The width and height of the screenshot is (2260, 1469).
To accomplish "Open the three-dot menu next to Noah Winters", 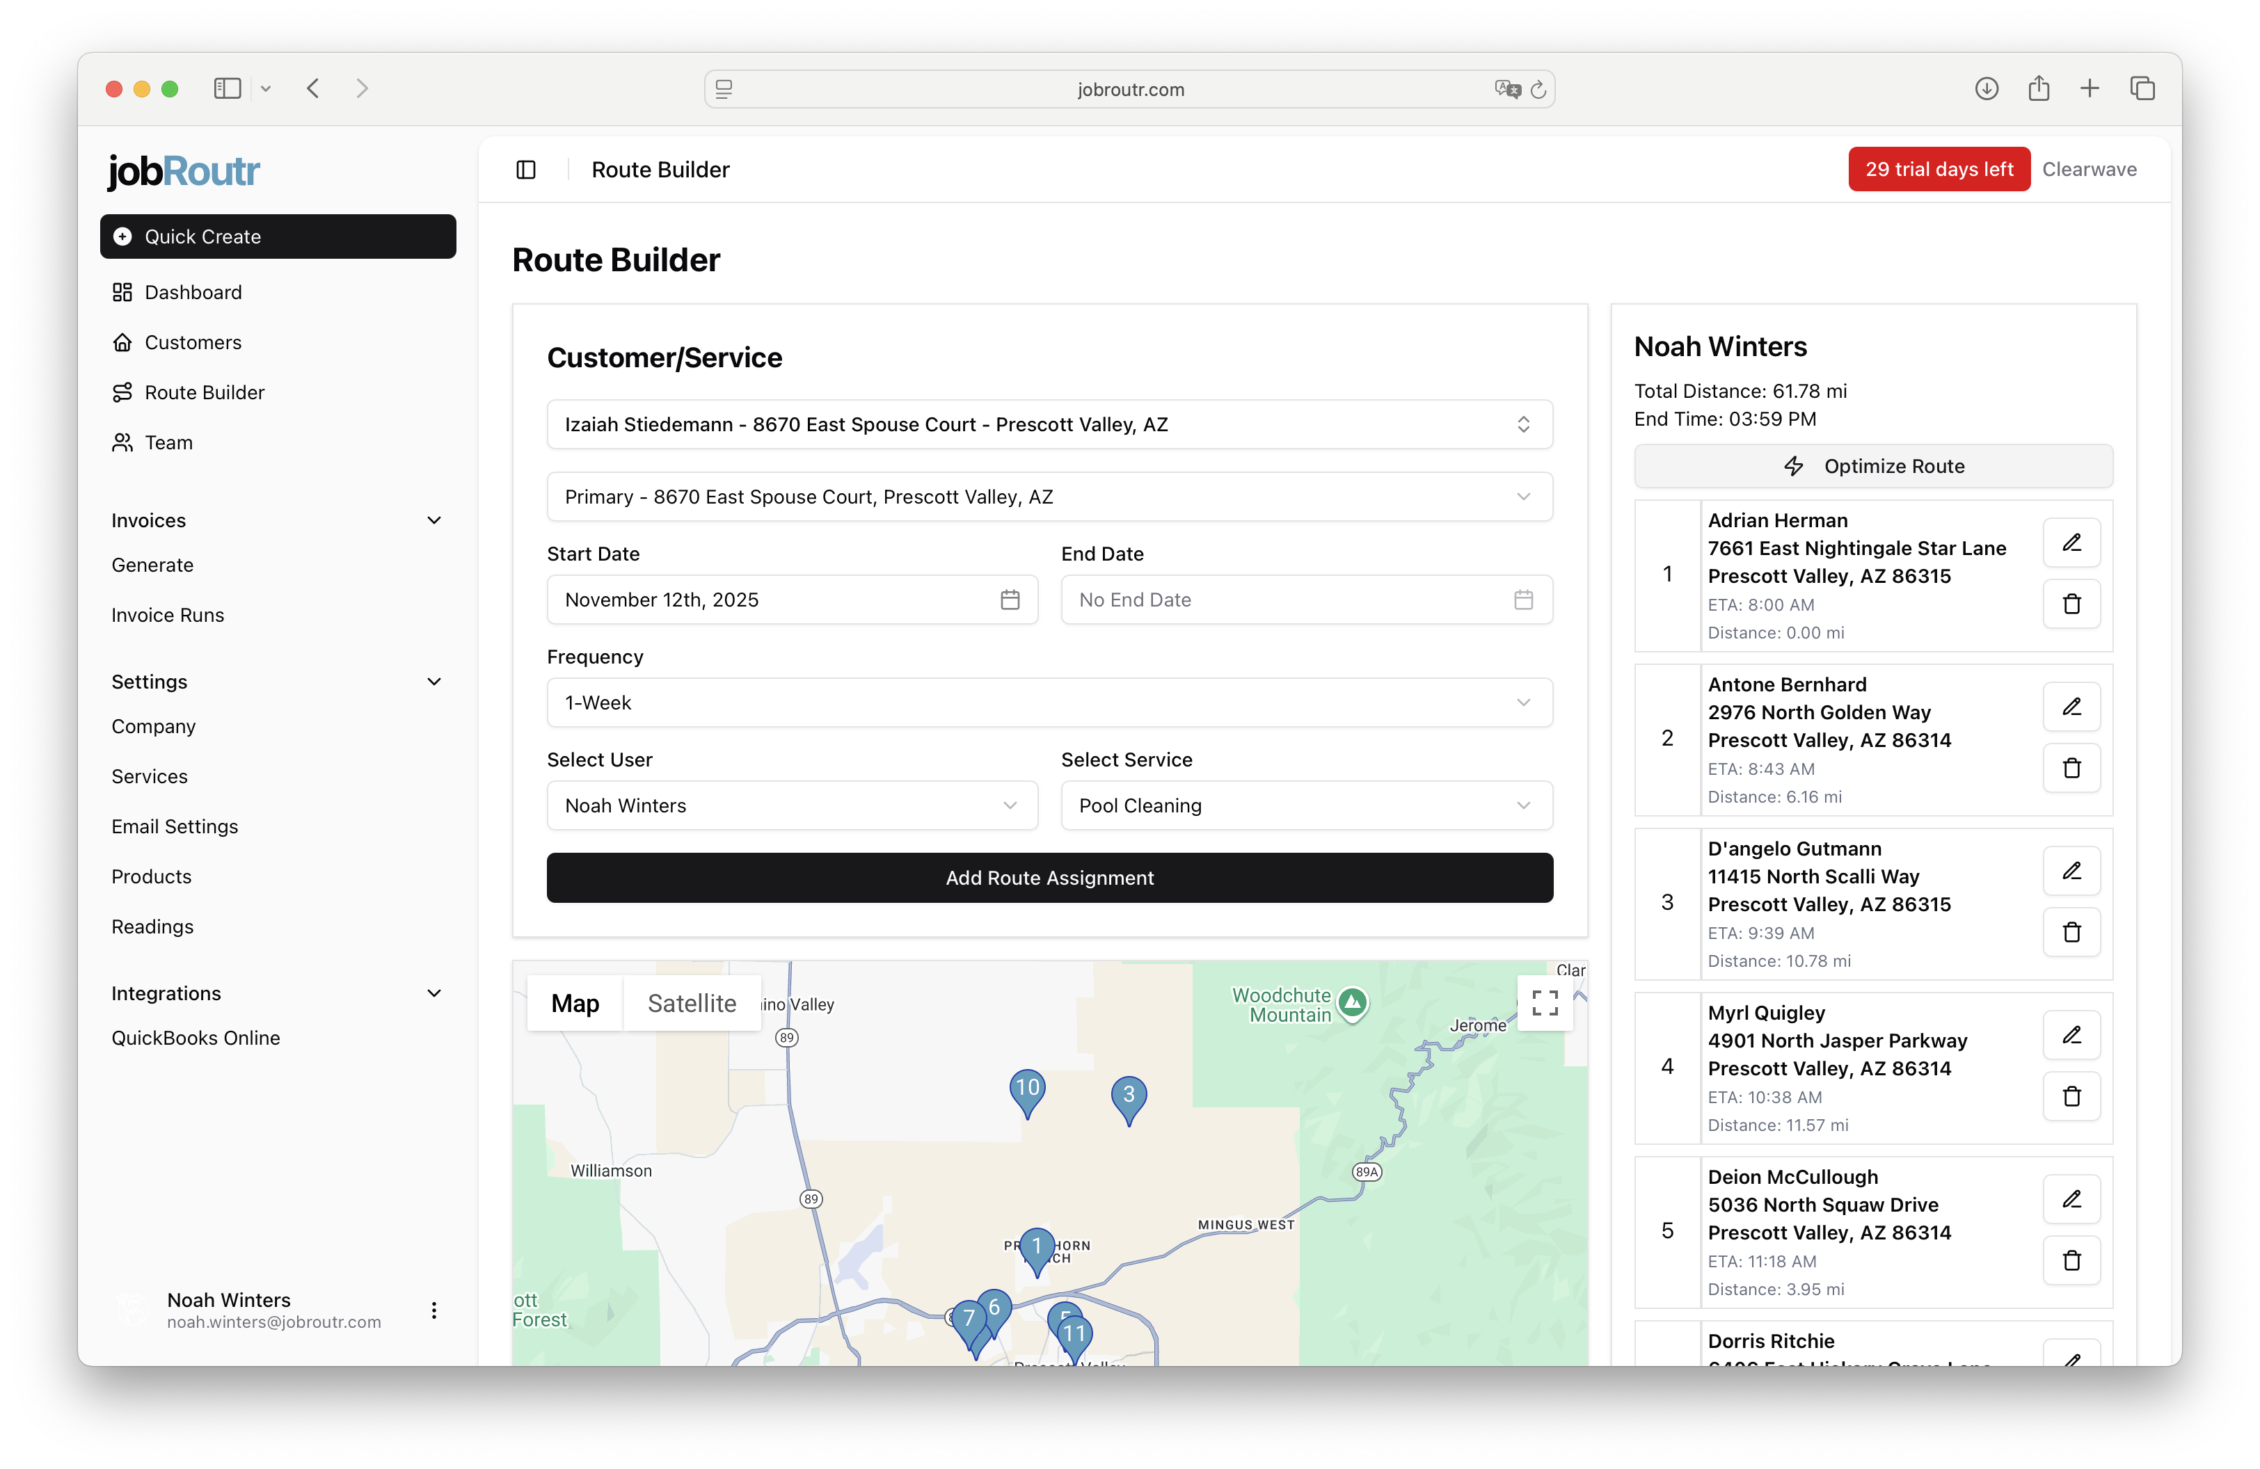I will 434,1310.
